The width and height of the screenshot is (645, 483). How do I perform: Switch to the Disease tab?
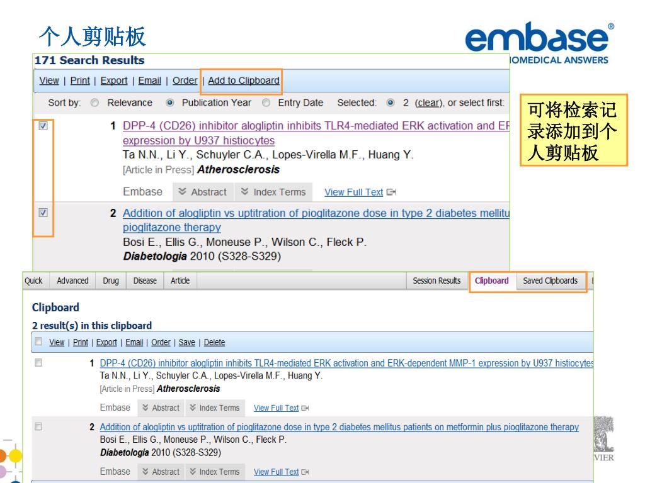coord(145,280)
